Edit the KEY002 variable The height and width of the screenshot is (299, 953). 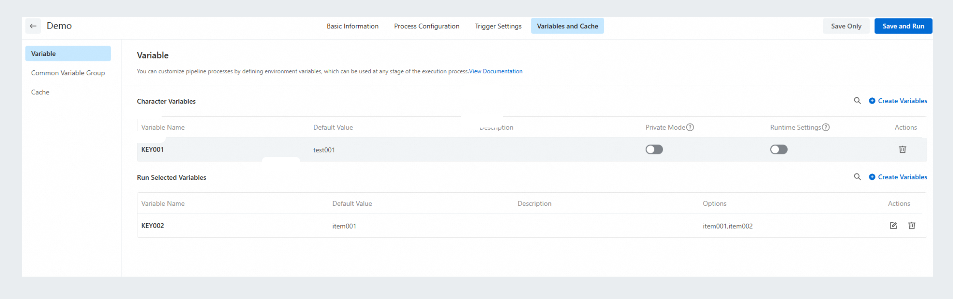pos(893,226)
